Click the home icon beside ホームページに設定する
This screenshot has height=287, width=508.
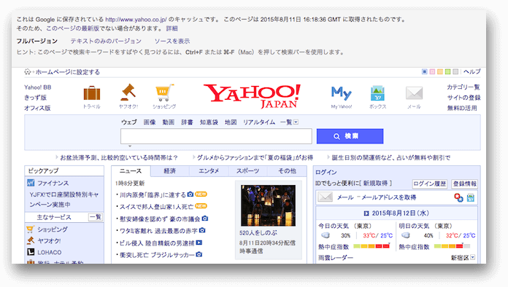coord(28,71)
